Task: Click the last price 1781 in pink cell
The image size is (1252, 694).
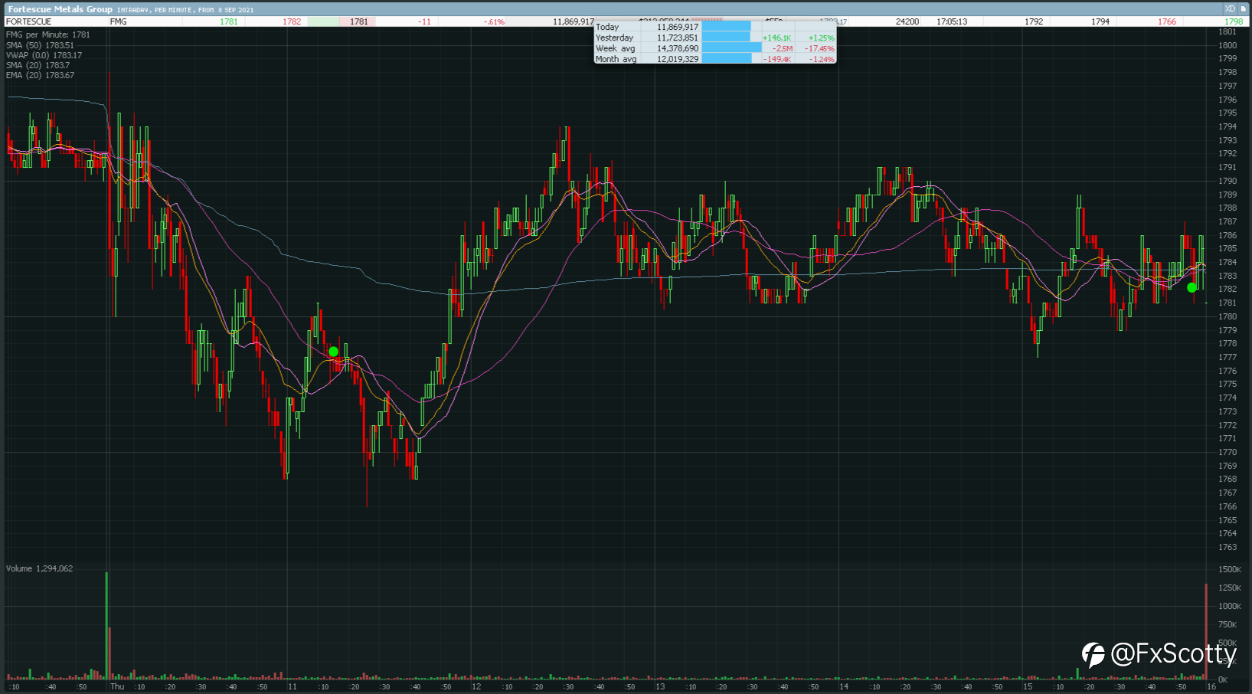Action: point(359,21)
